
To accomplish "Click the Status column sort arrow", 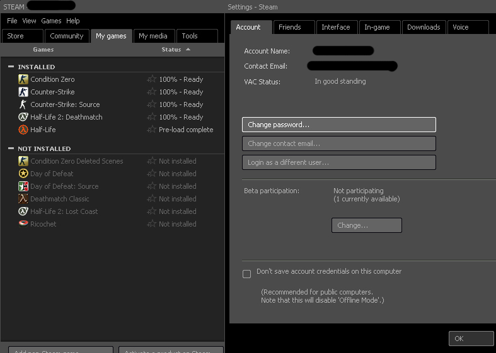I will tap(188, 49).
